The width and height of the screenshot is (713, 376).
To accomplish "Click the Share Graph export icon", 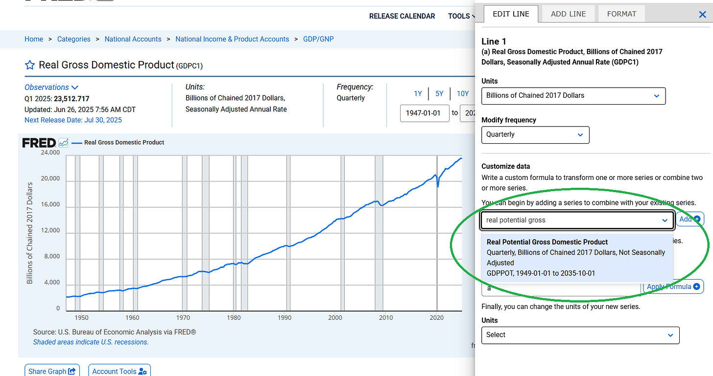I will (71, 371).
